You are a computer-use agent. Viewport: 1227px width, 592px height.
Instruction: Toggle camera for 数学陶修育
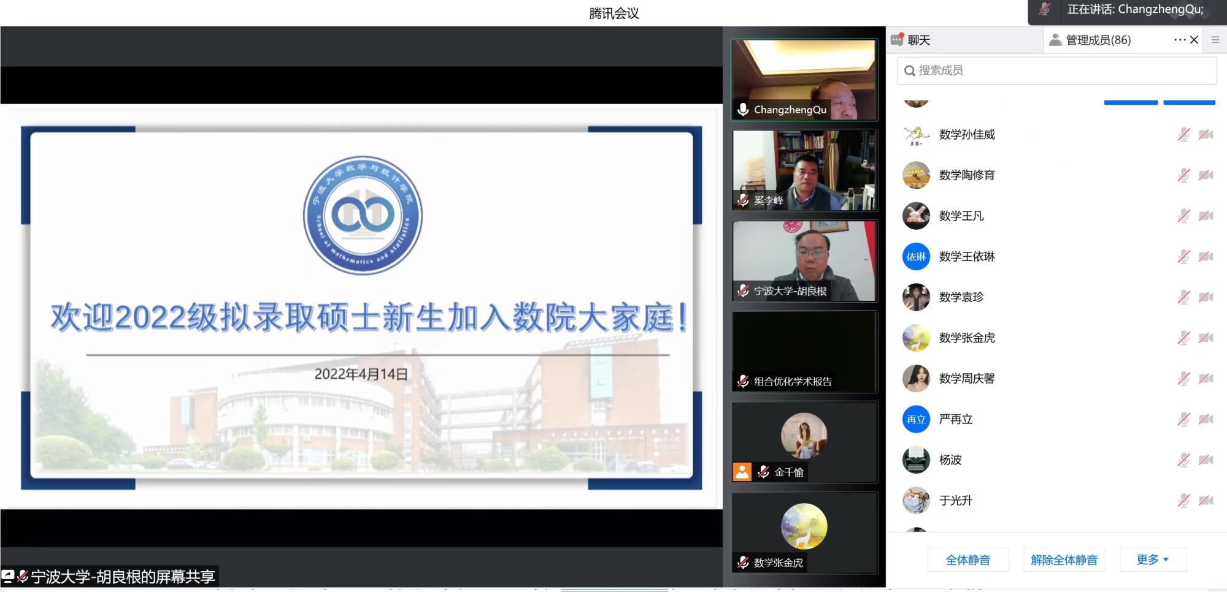coord(1206,175)
